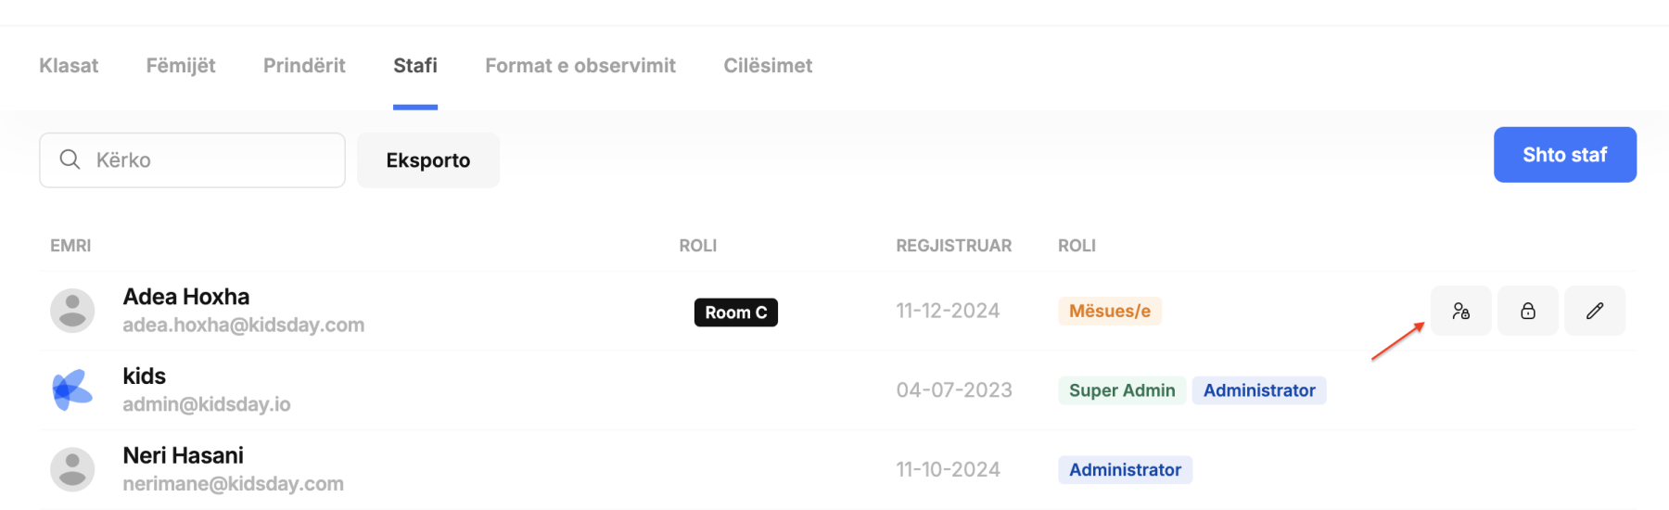The image size is (1669, 510).
Task: Click the pencil edit icon for Adea Hoxha
Action: coord(1595,311)
